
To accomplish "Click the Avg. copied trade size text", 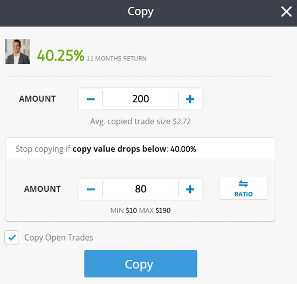I will click(x=140, y=121).
